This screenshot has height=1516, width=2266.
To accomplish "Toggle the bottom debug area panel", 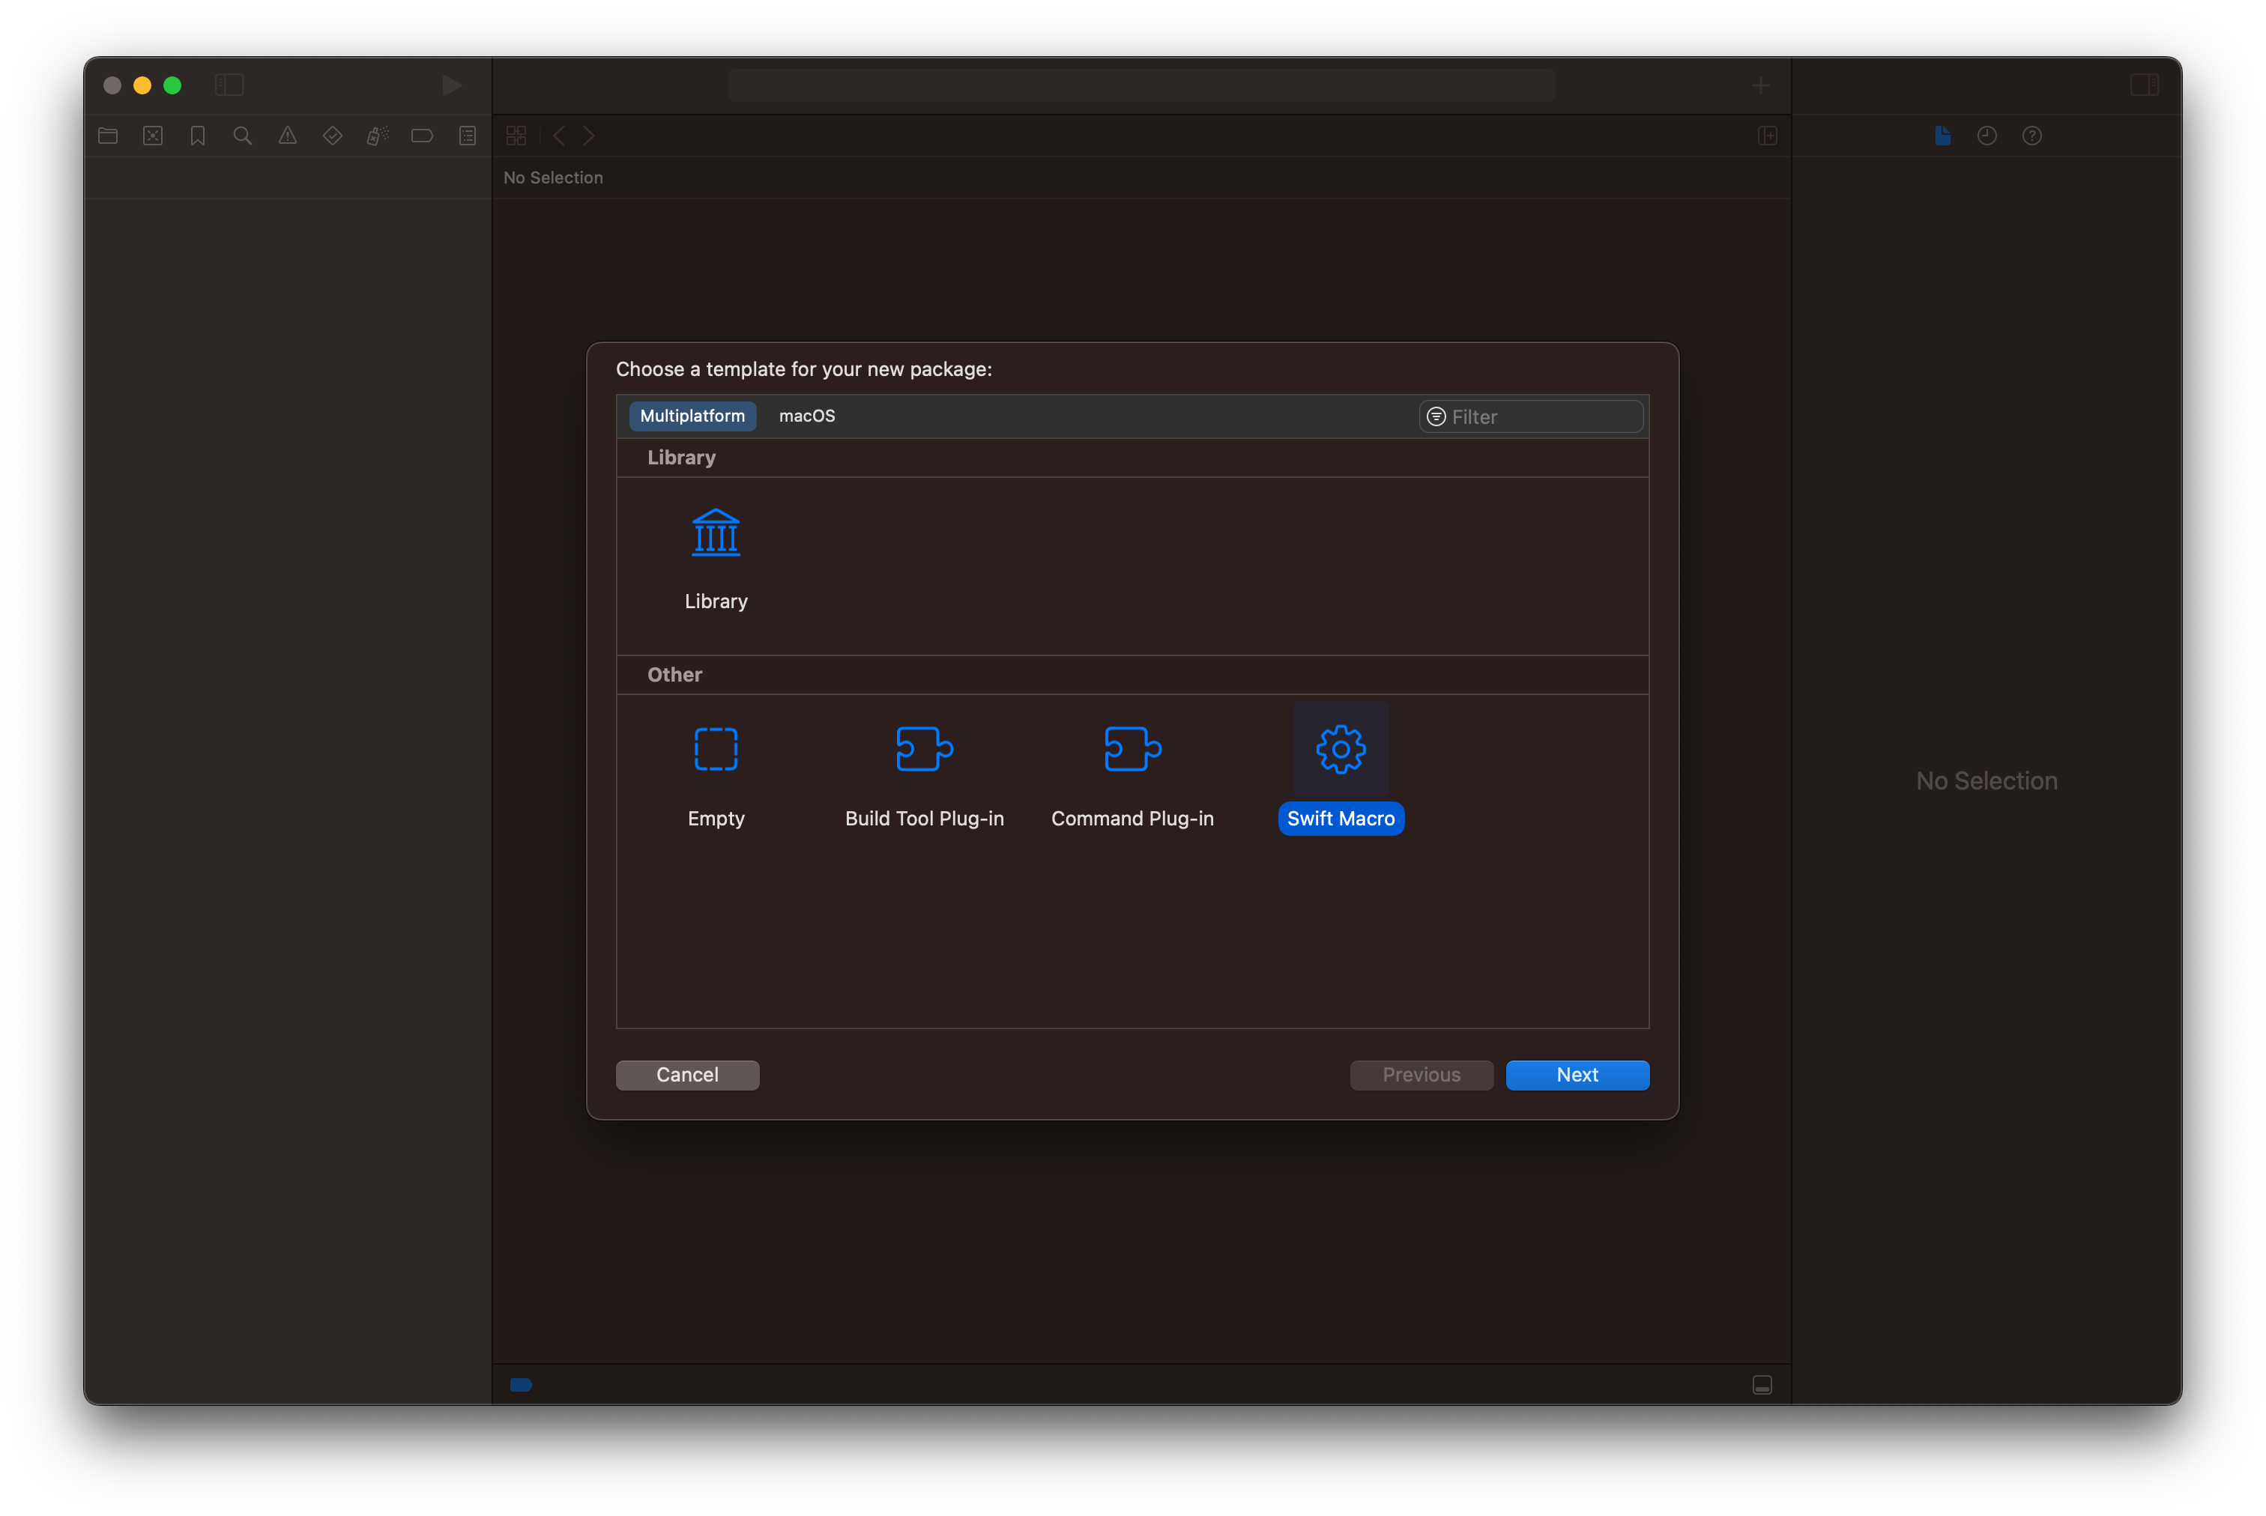I will (x=1762, y=1384).
